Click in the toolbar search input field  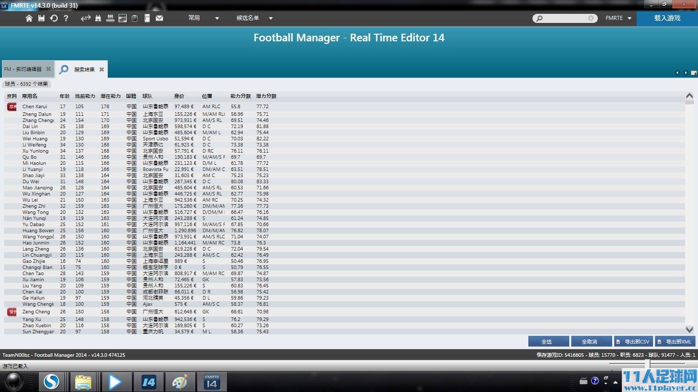[566, 18]
